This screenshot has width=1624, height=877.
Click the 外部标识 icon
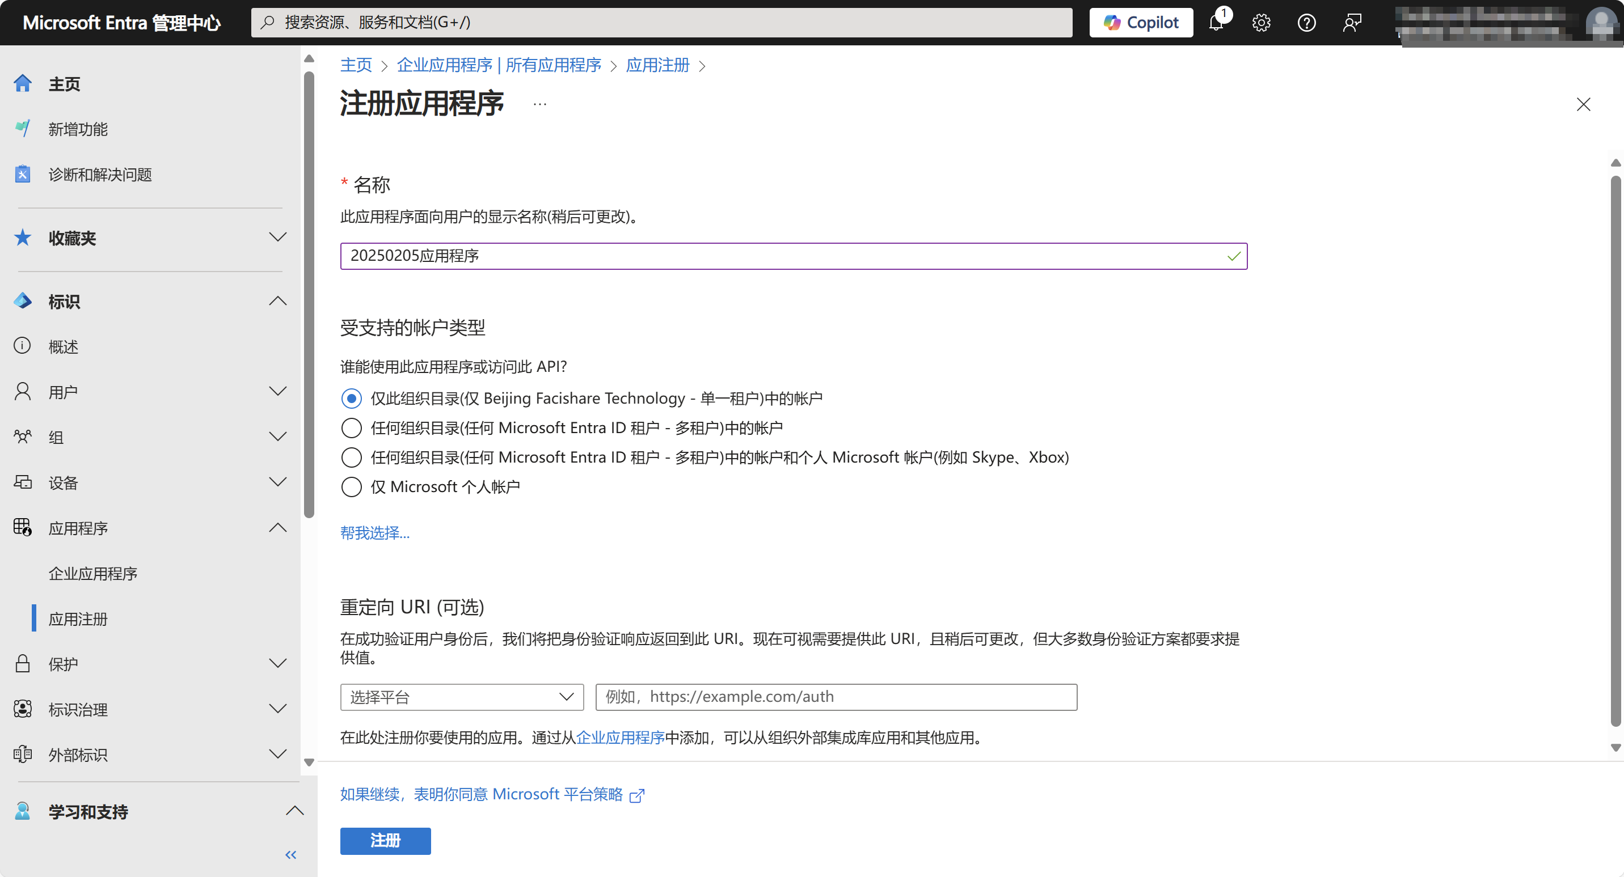tap(23, 754)
